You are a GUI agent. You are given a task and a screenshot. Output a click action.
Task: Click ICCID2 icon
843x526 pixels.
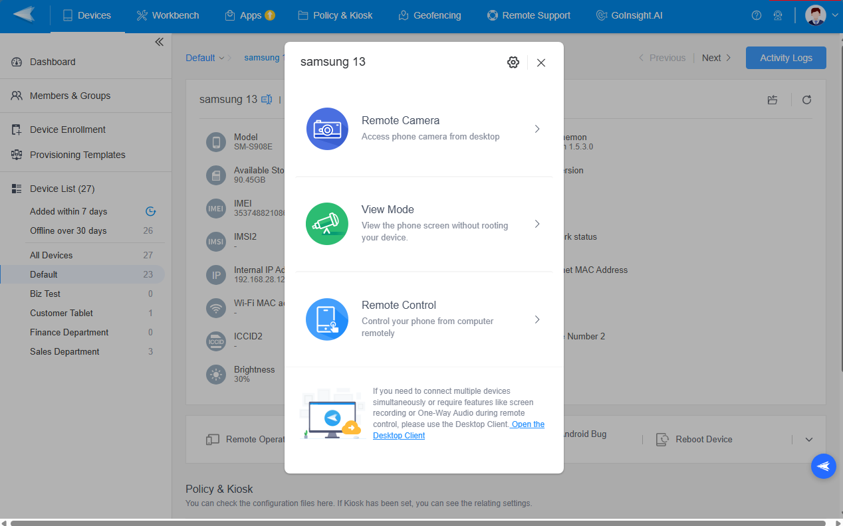point(215,341)
